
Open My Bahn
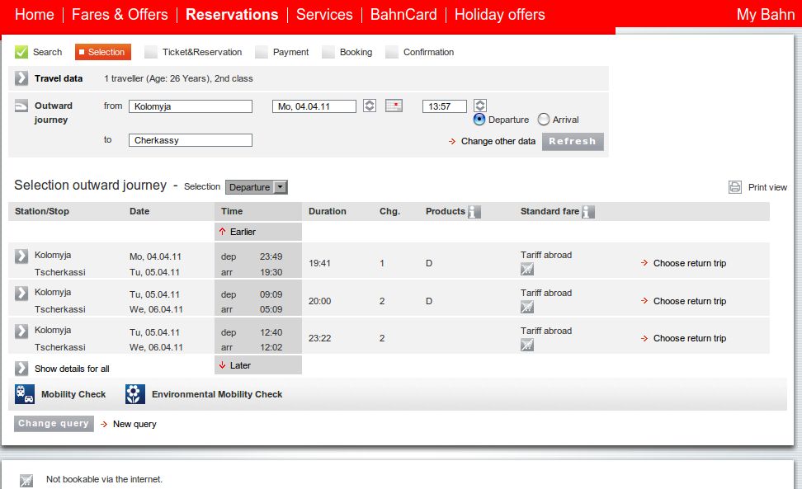766,14
